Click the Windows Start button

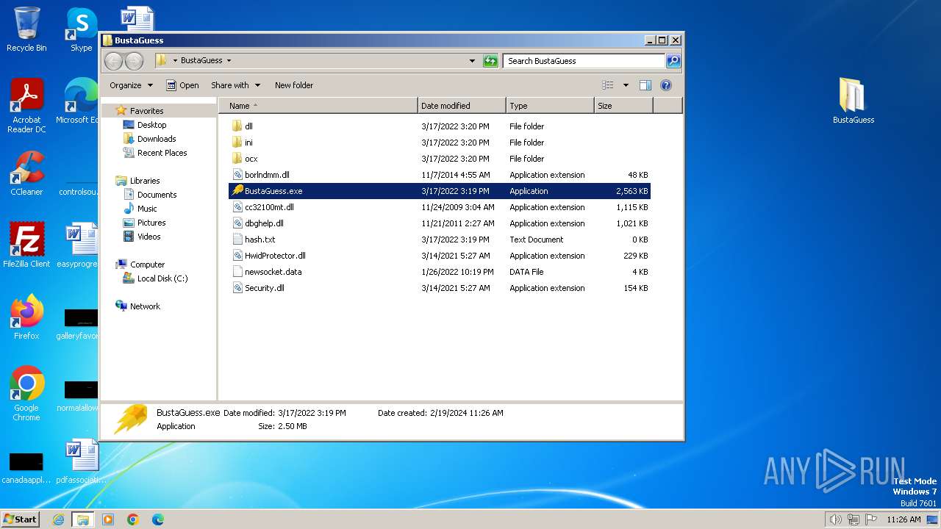21,519
